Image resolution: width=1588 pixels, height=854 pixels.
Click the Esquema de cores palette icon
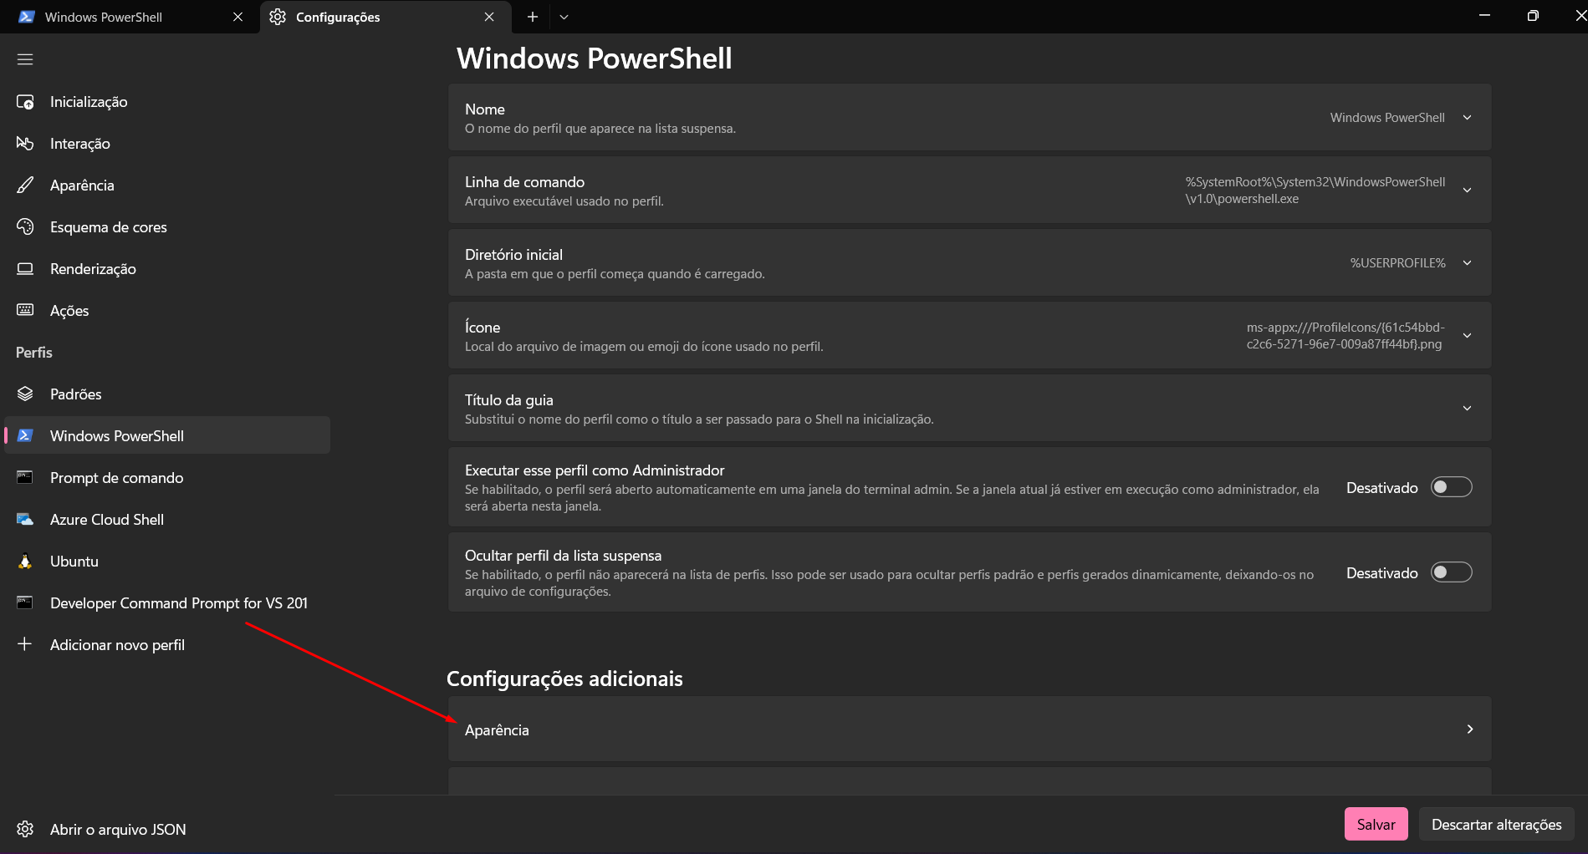(25, 227)
